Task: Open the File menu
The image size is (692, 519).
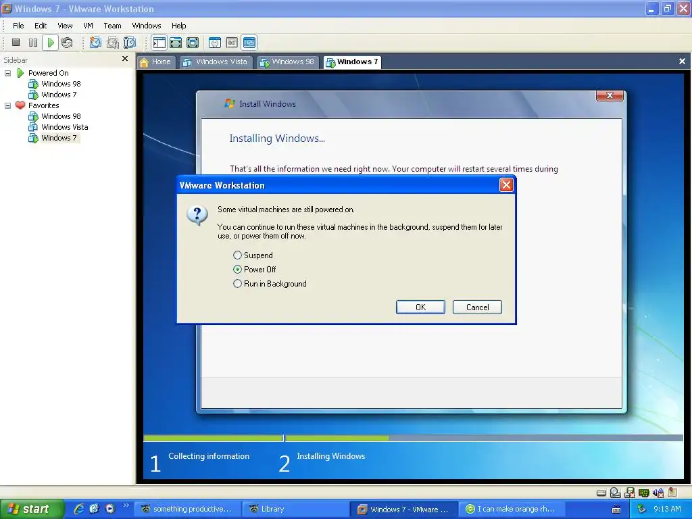Action: tap(18, 26)
